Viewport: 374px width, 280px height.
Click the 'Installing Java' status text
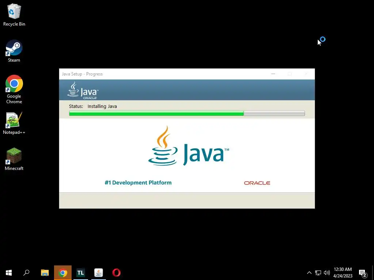[102, 106]
